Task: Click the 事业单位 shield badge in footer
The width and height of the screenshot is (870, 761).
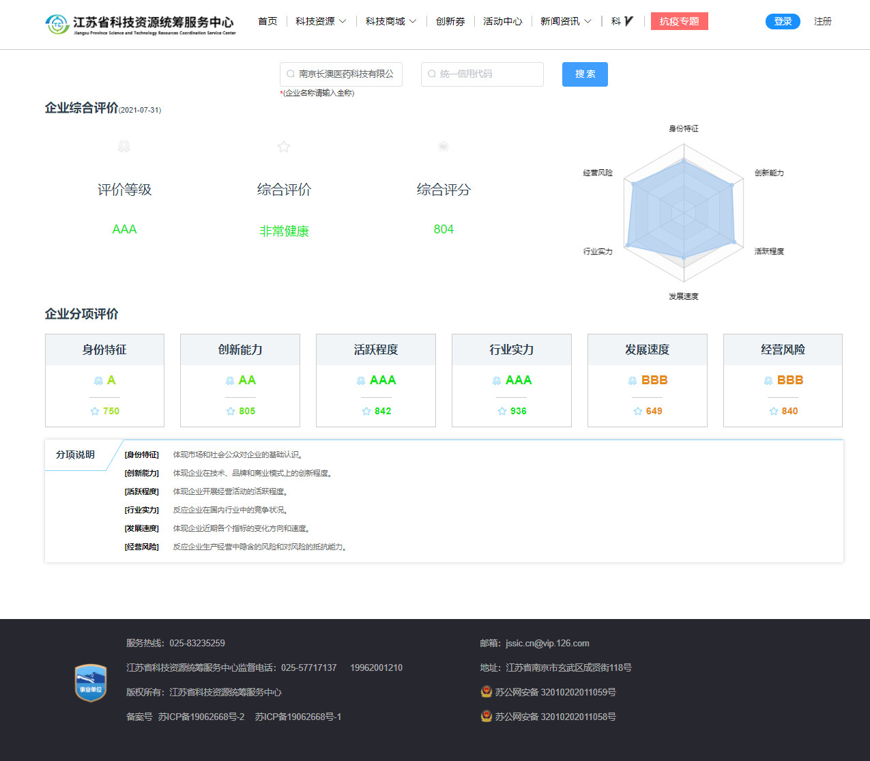Action: click(91, 683)
